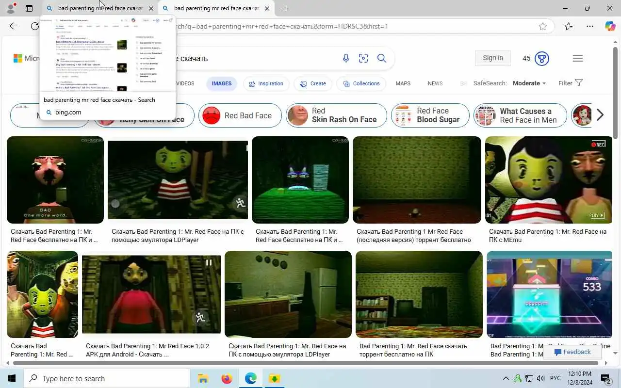
Task: Open the volume speaker tray icon
Action: coord(541,378)
